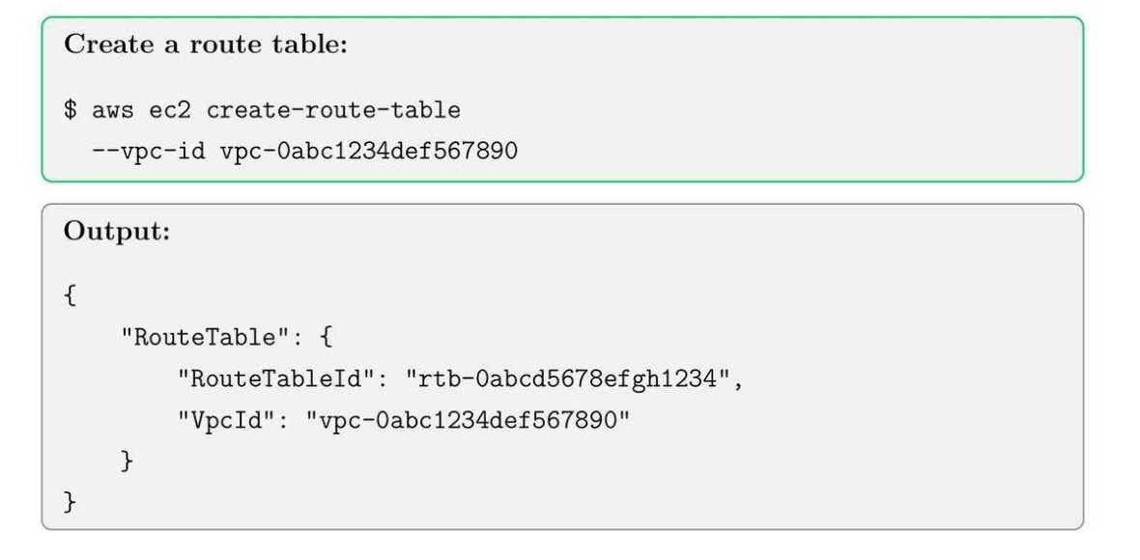Click the "Create a route table:" heading

tap(205, 47)
